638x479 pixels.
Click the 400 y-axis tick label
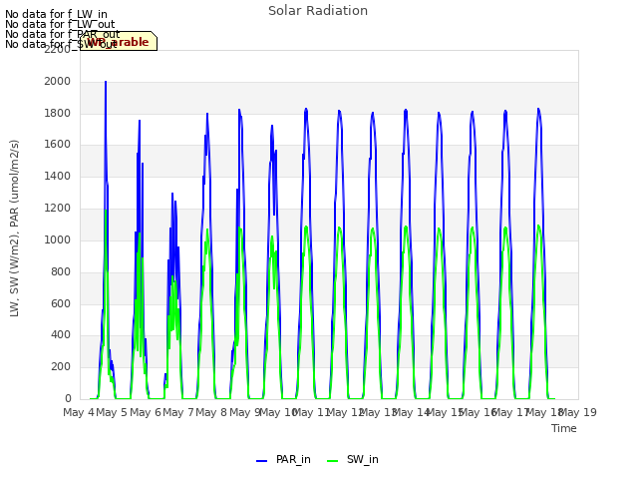61,335
